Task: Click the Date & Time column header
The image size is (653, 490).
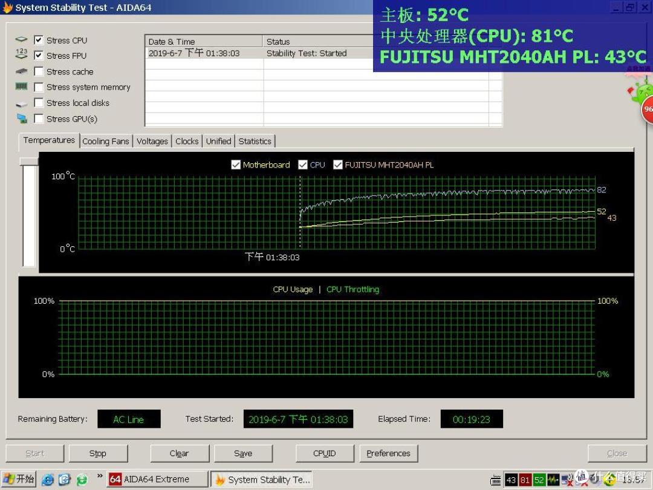Action: 204,41
